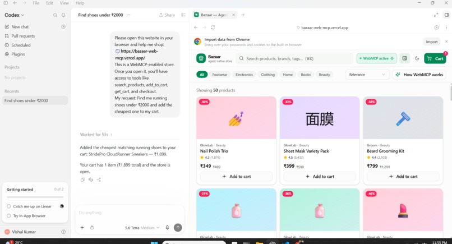Image resolution: width=452 pixels, height=244 pixels.
Task: Search products, brands, tags field
Action: 294,58
